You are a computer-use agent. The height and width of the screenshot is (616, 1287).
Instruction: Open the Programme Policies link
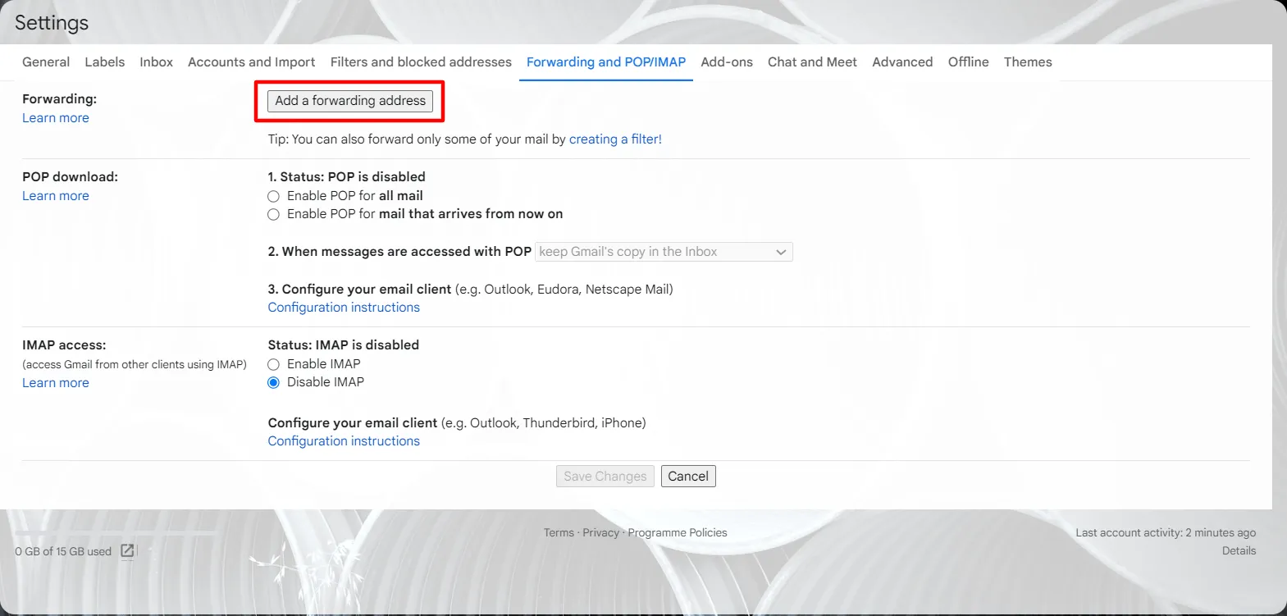pos(678,532)
